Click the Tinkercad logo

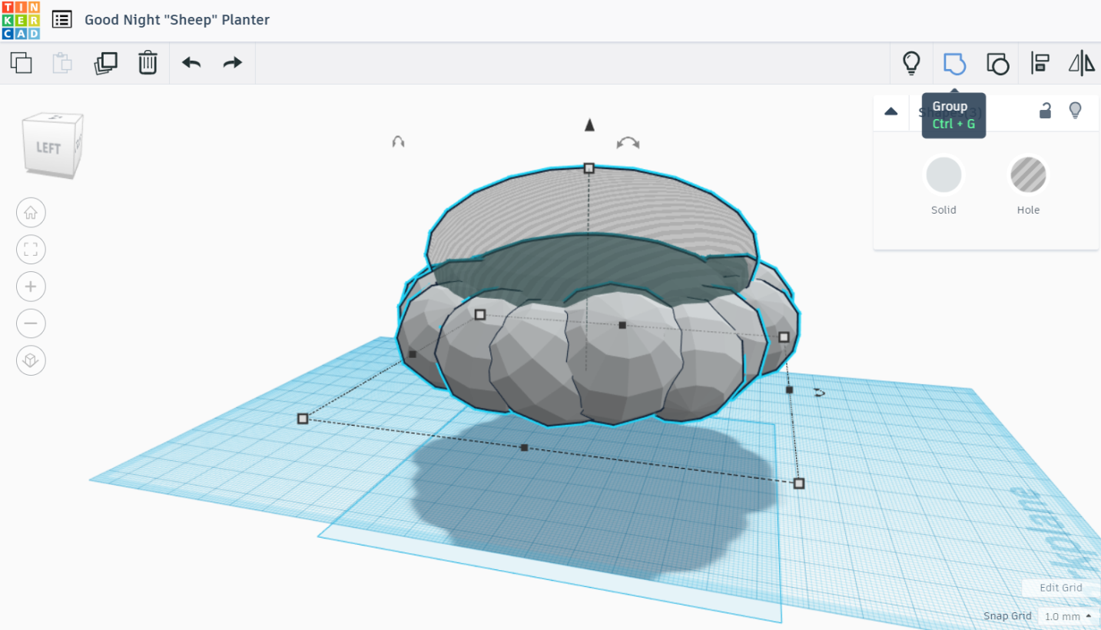(21, 20)
